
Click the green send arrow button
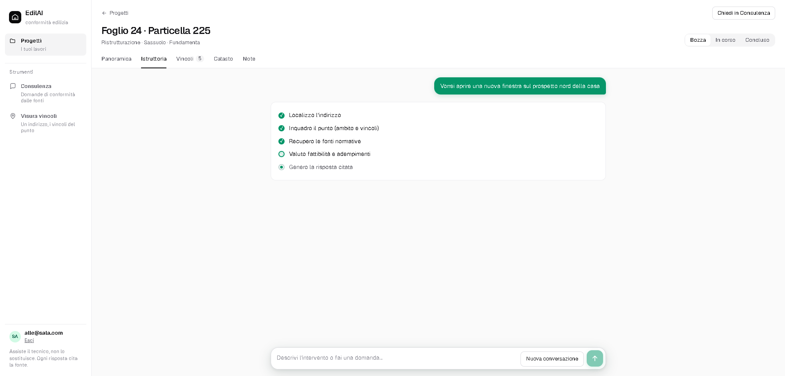[x=595, y=358]
